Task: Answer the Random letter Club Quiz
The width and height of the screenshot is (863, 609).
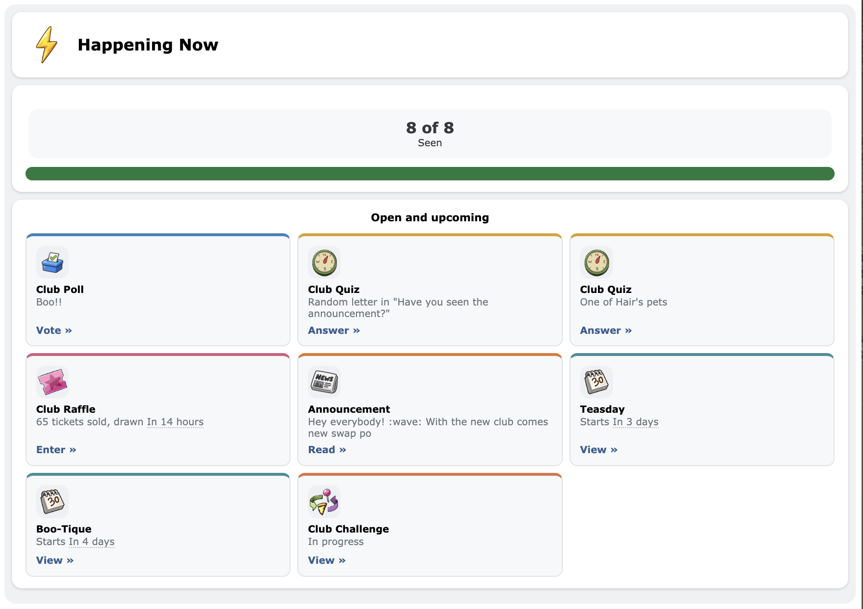Action: click(334, 330)
